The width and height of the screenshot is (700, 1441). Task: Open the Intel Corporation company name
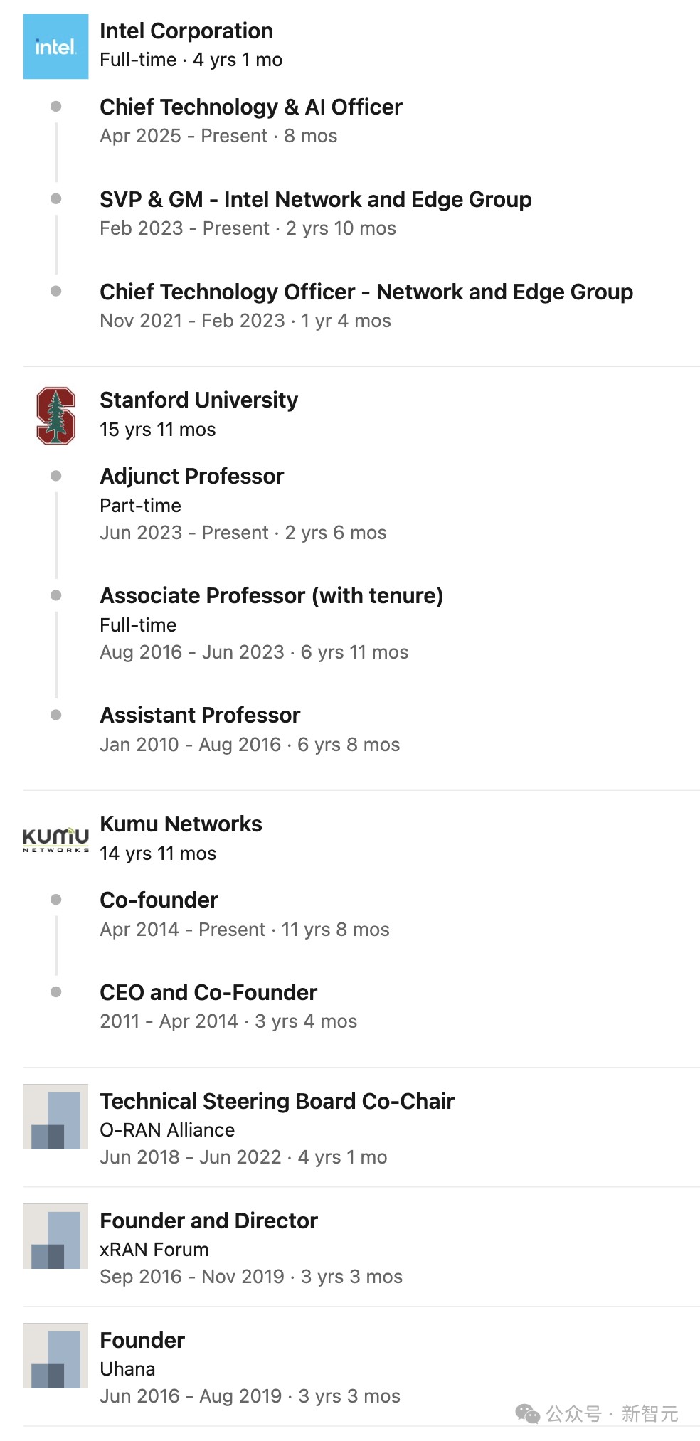click(x=186, y=31)
